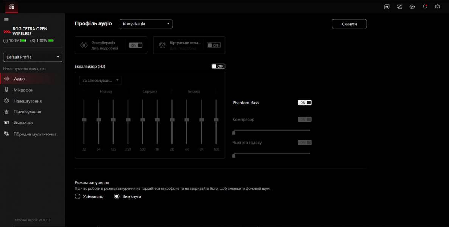
Task: Click the Reverberation sound wave icon
Action: coord(84,45)
